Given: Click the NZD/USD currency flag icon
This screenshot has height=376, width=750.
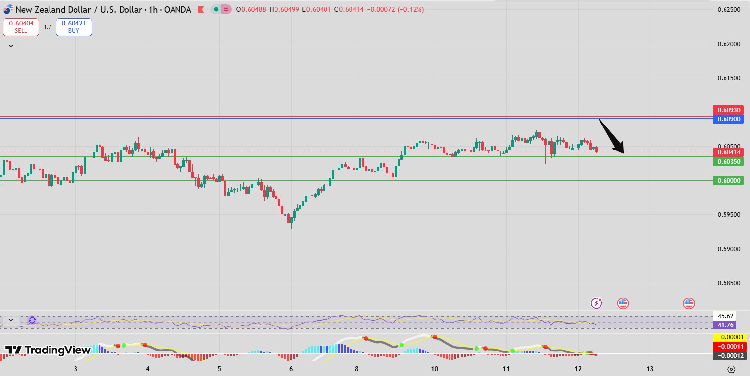Looking at the screenshot, I should coord(8,9).
